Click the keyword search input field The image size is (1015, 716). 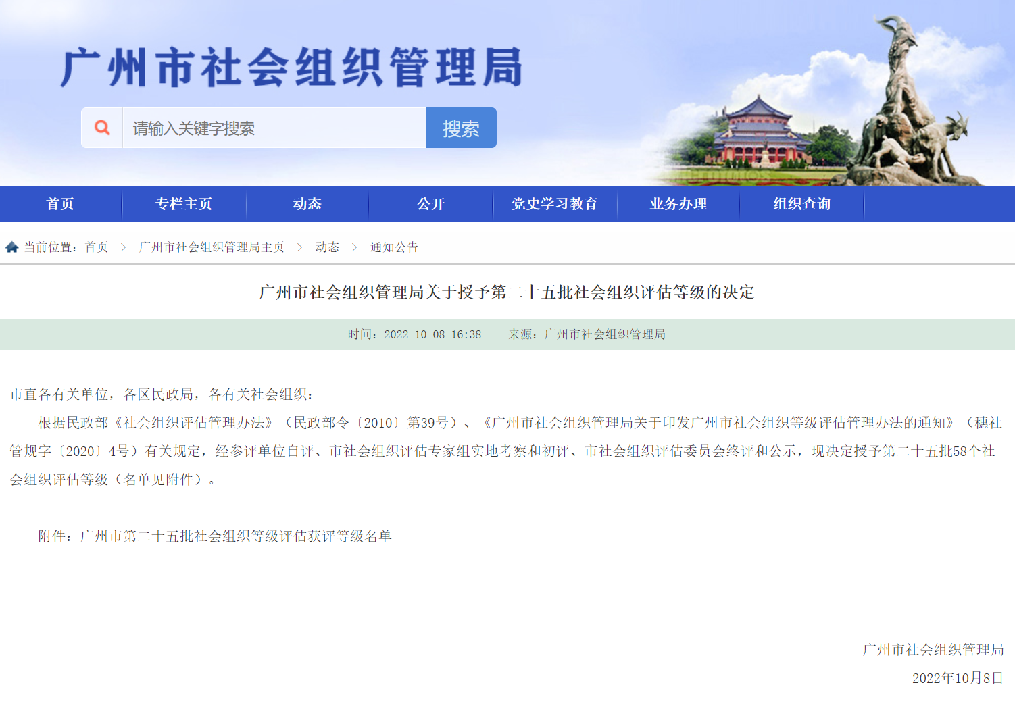tap(270, 127)
